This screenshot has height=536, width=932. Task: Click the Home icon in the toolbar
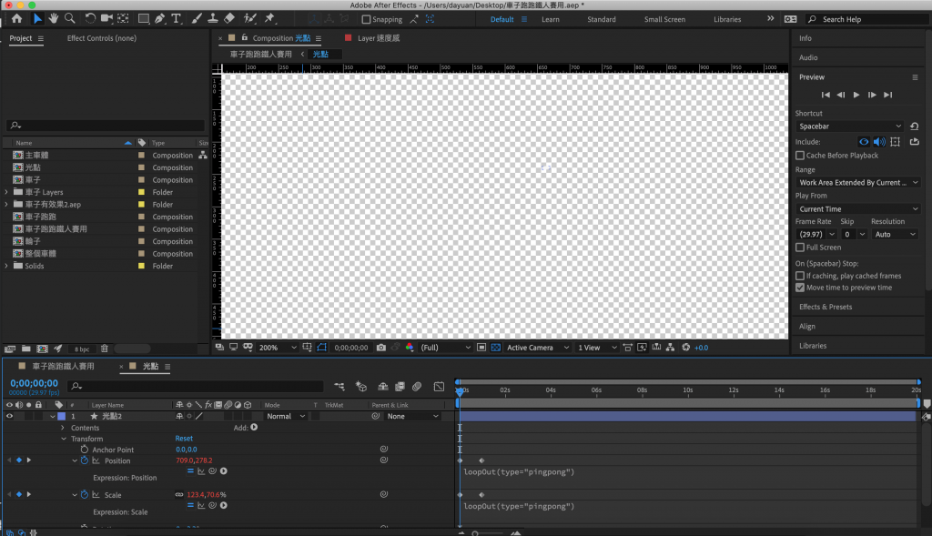point(16,18)
